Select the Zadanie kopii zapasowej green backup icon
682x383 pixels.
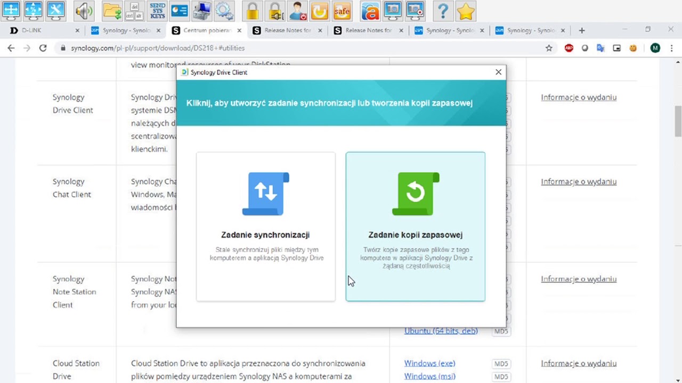[416, 194]
